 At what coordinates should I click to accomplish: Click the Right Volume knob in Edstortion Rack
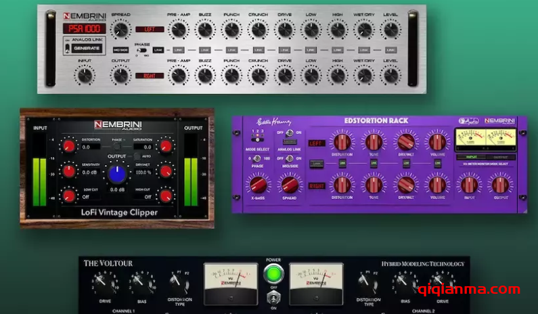tap(437, 185)
